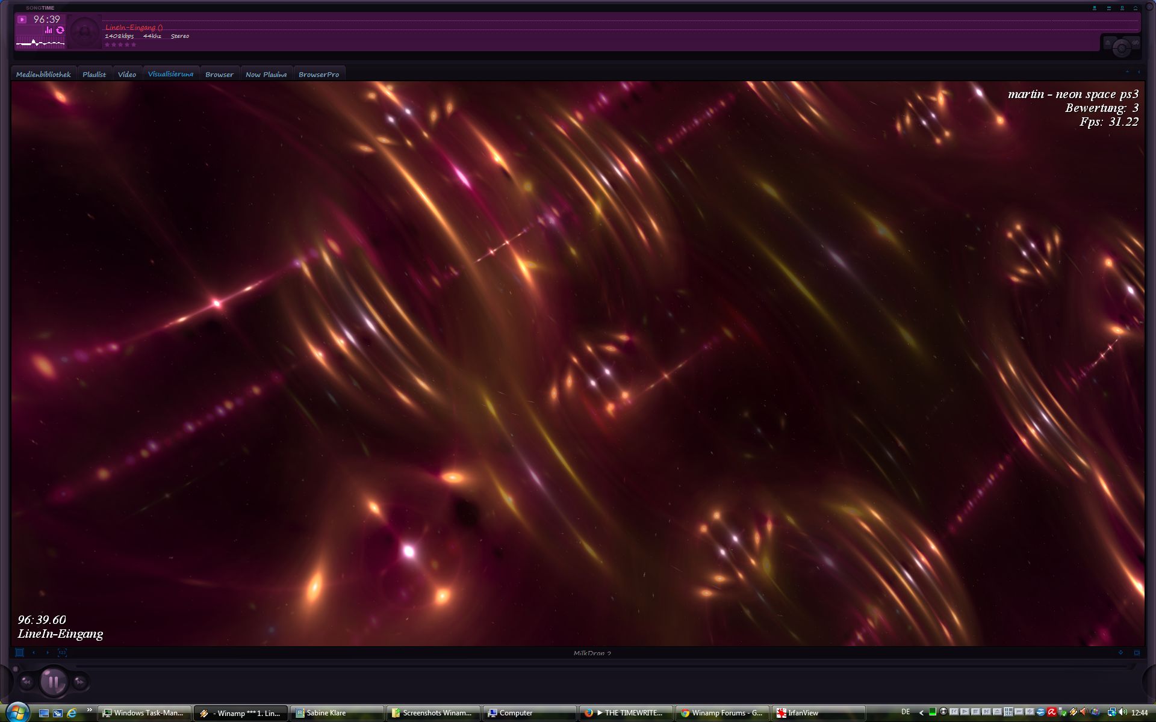Click the Winamp taskbar button
1156x722 pixels.
pyautogui.click(x=241, y=713)
